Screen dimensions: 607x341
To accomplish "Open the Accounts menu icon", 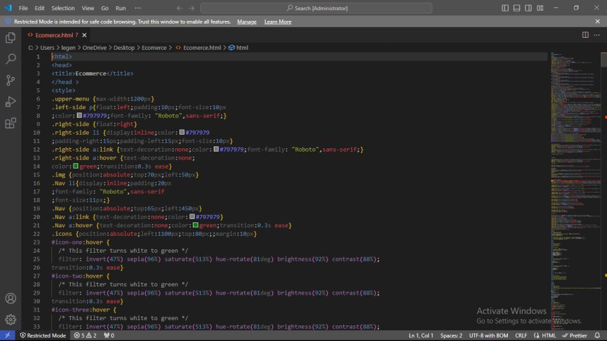I will (x=10, y=299).
